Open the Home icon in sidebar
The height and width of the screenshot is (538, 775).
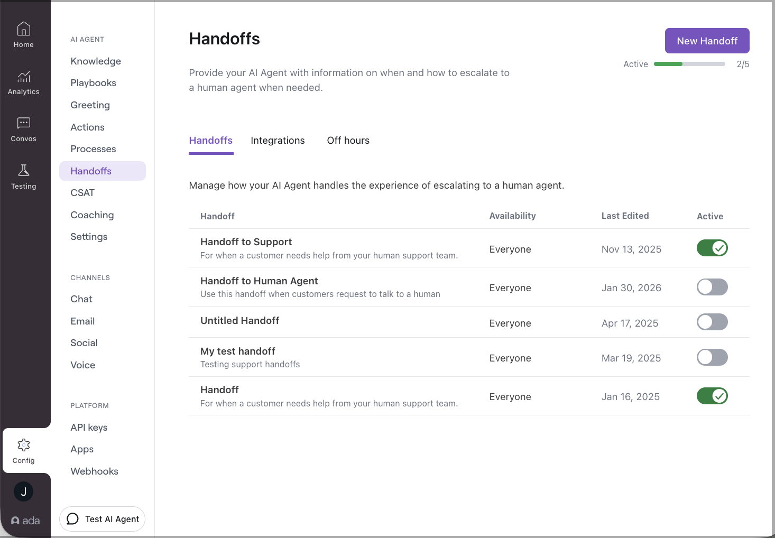[24, 29]
